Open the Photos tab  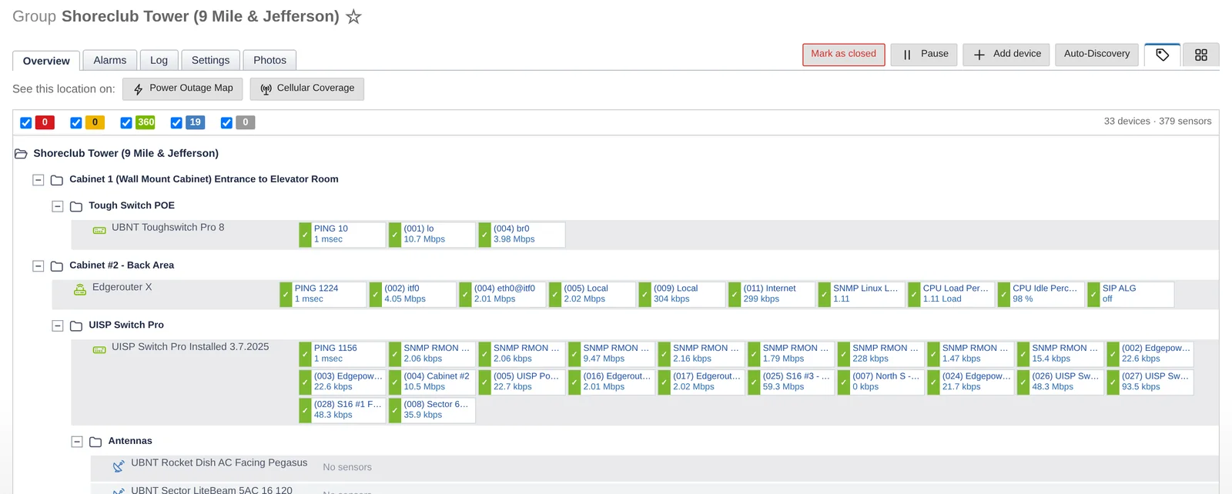[269, 60]
